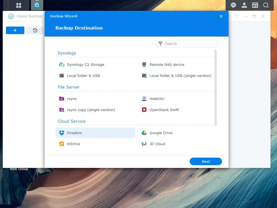The image size is (277, 208).
Task: Click the Synology C2 Storage cloud icon
Action: (x=61, y=64)
